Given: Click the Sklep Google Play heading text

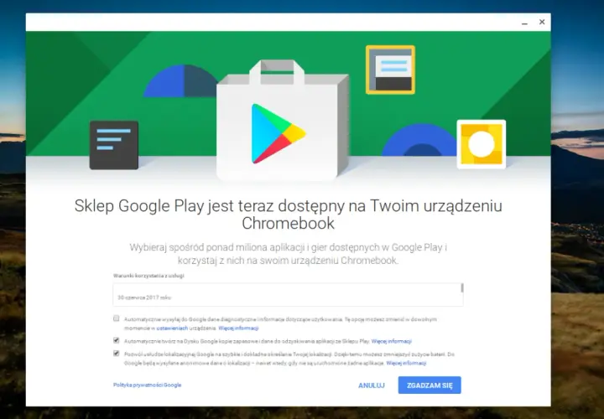Looking at the screenshot, I should pos(288,215).
